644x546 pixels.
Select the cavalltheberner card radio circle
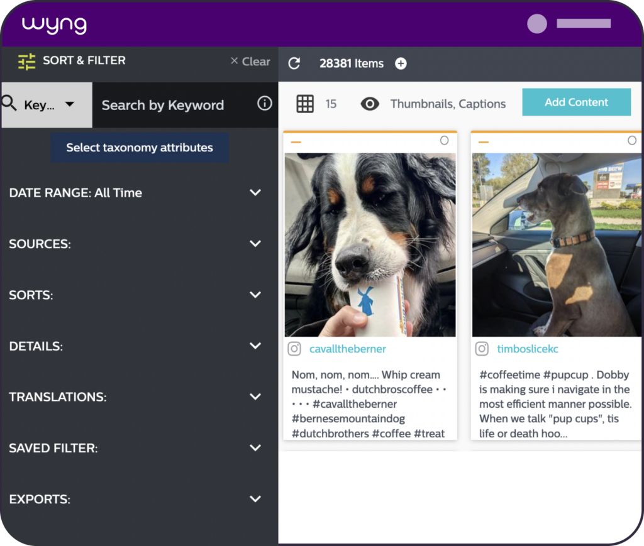point(445,141)
